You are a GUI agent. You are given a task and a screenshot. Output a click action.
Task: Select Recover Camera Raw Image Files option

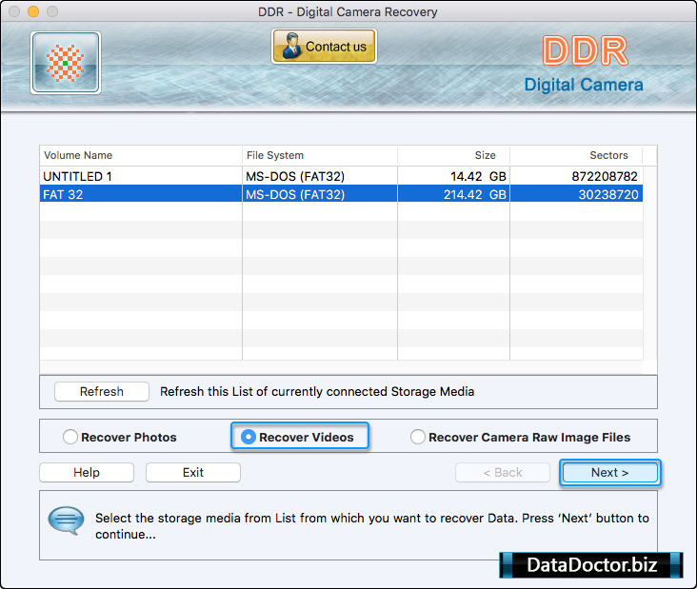click(x=520, y=437)
